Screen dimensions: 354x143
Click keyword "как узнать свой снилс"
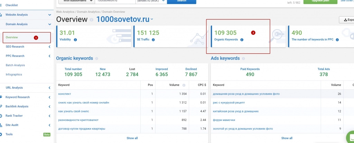click(x=74, y=111)
